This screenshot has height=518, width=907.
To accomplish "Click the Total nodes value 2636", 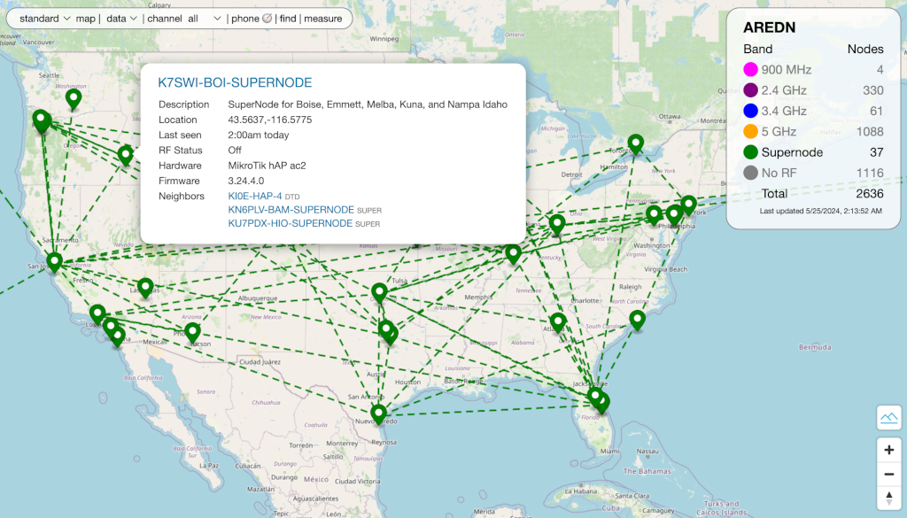I will click(870, 194).
